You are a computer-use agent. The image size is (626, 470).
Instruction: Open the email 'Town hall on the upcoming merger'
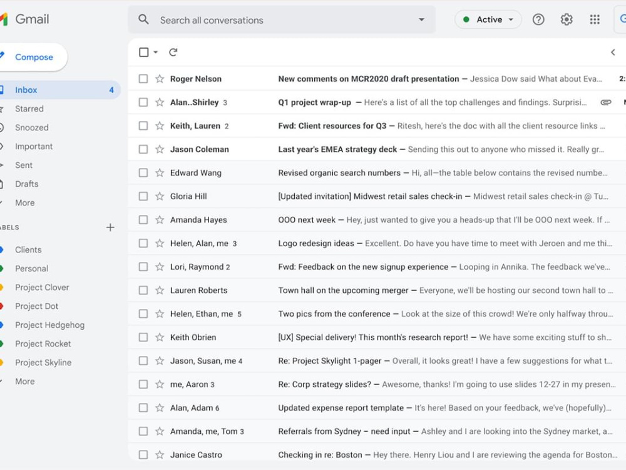click(377, 290)
